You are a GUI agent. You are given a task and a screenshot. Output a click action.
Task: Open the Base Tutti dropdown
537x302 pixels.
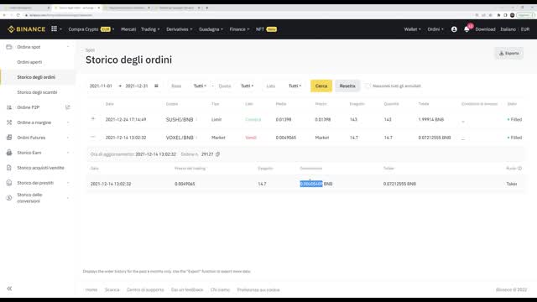point(200,86)
